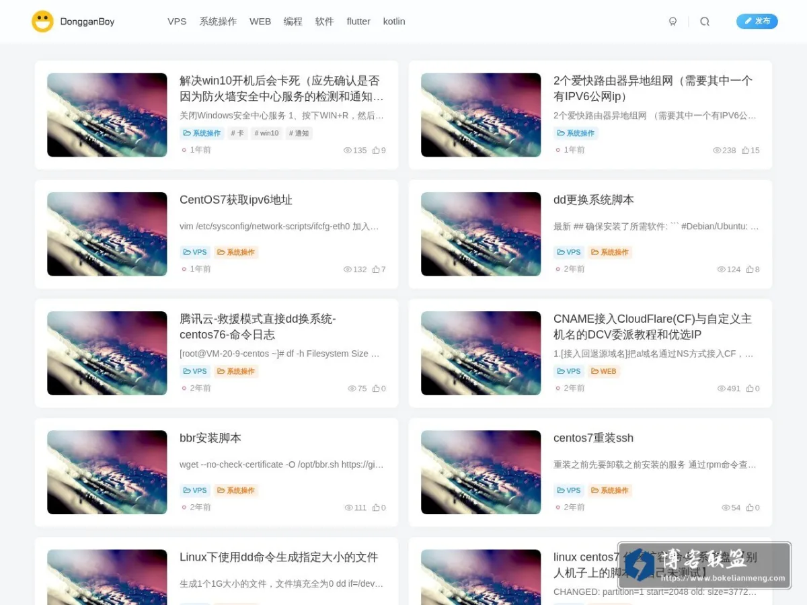807x605 pixels.
Task: Click views eye icon showing 135
Action: coord(348,150)
